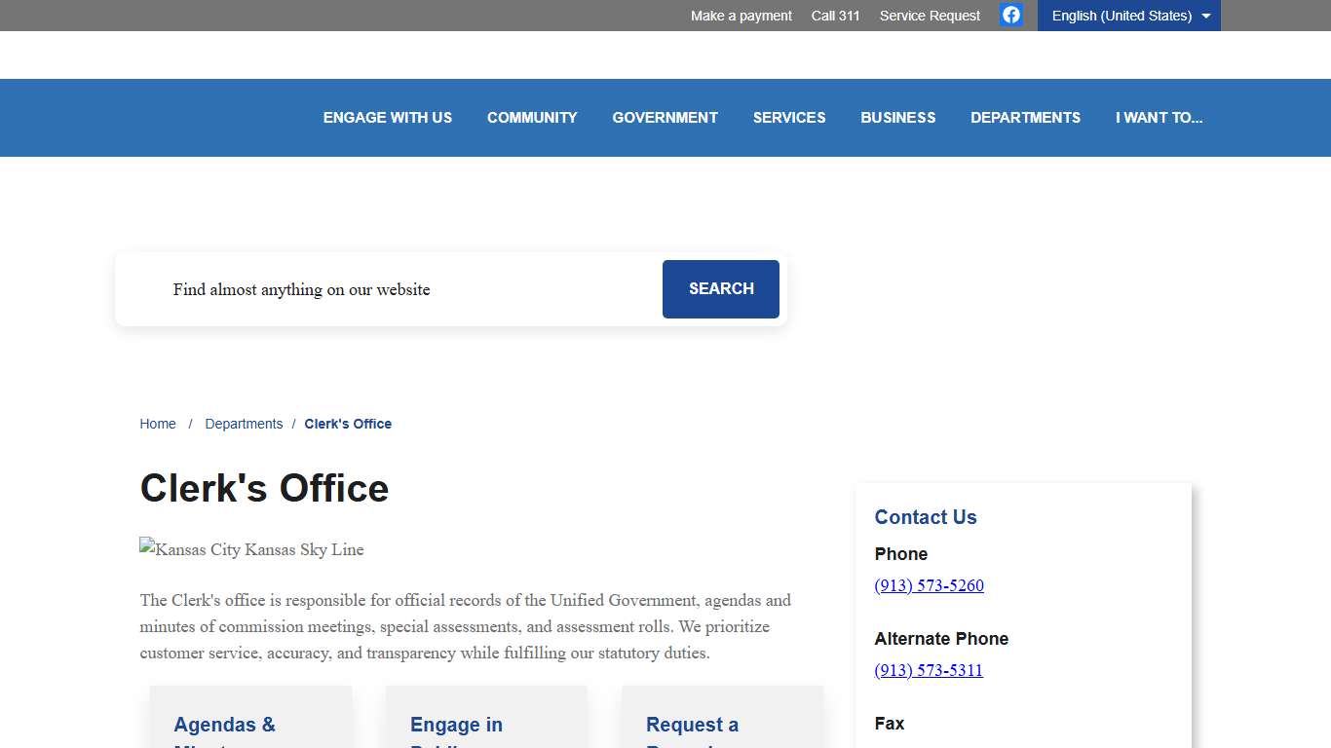Open the Business navigation menu

(897, 118)
